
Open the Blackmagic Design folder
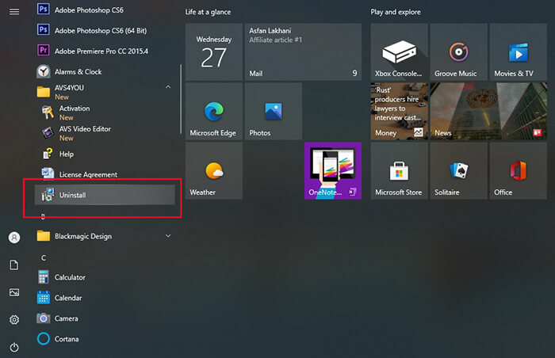tap(105, 236)
